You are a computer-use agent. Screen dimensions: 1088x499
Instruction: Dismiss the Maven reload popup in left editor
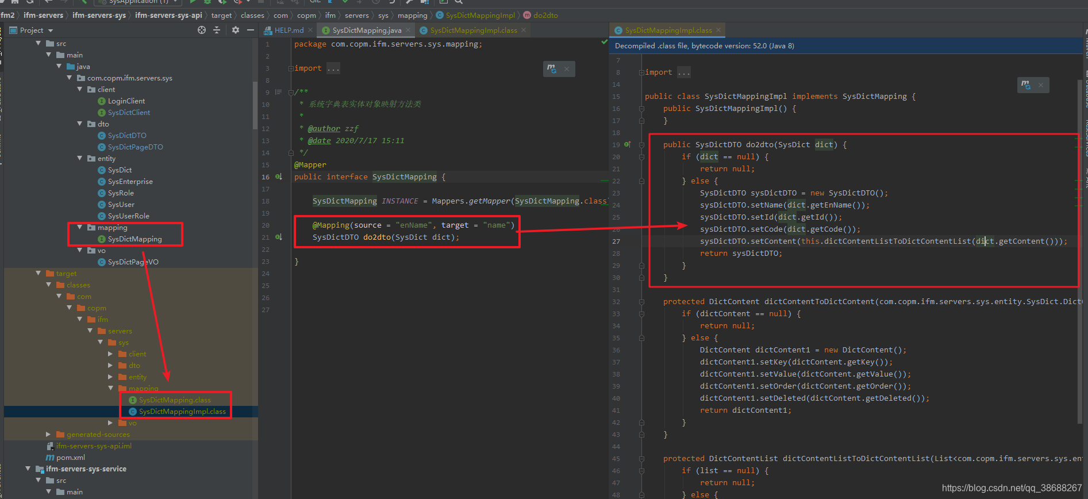tap(567, 69)
